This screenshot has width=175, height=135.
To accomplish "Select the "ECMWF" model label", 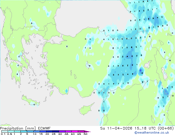I will 44,128.
